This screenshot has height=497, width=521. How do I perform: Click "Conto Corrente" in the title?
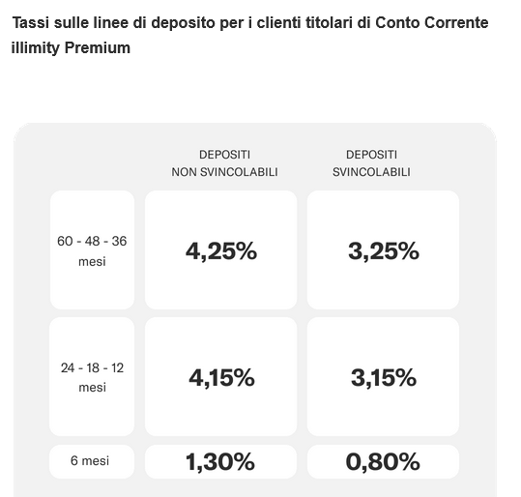pyautogui.click(x=432, y=23)
